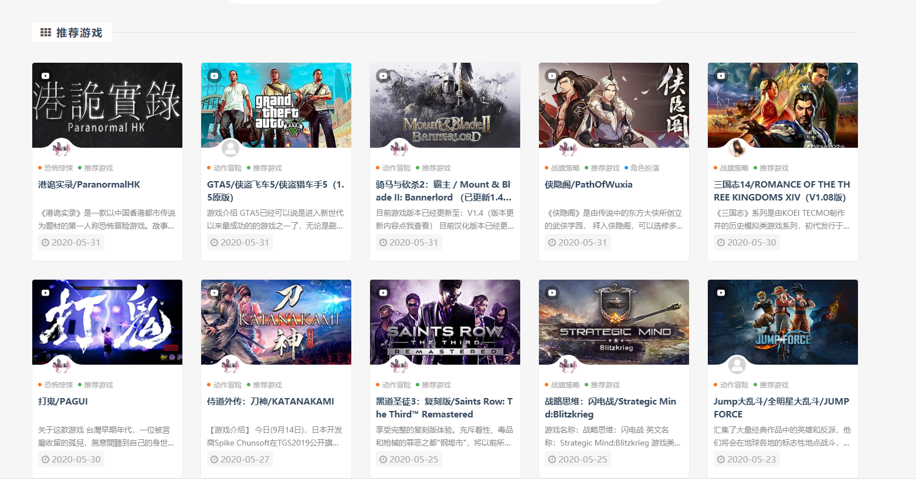Click the 2020-05-30 date on the 打鬼 card

tap(71, 460)
